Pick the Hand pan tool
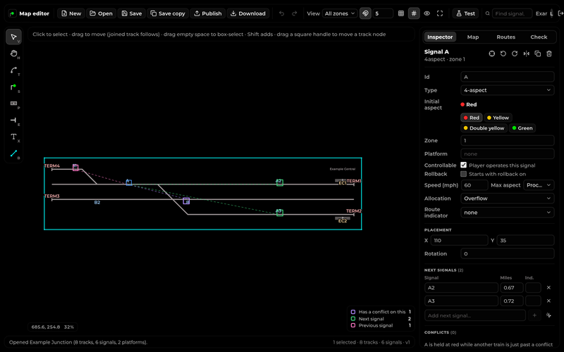The image size is (564, 352). (13, 54)
